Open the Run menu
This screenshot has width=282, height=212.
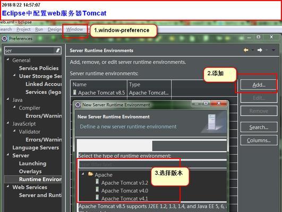[x=39, y=29]
